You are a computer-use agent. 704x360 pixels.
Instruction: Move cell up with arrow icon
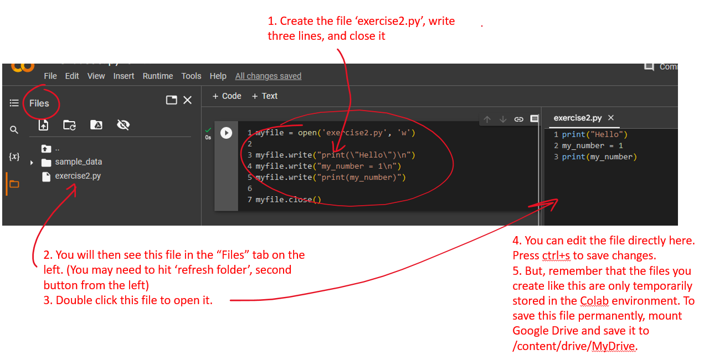(487, 119)
